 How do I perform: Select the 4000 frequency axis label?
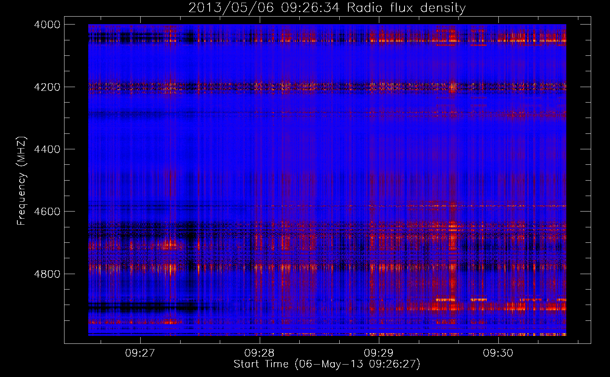tap(47, 25)
